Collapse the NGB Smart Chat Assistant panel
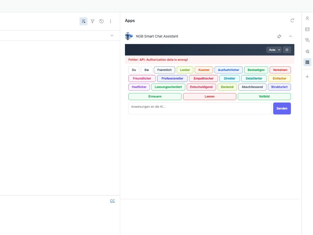313x235 pixels. pyautogui.click(x=290, y=36)
